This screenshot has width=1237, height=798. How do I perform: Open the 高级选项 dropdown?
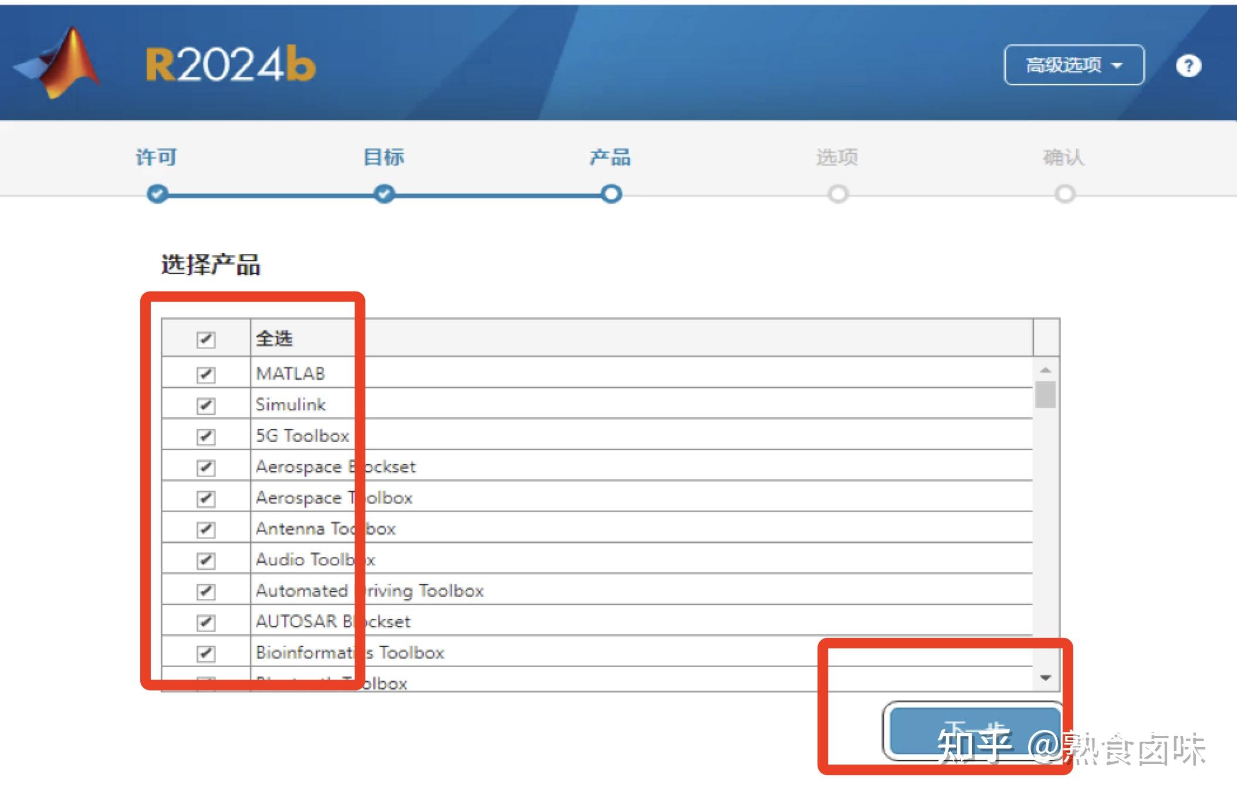tap(1074, 66)
